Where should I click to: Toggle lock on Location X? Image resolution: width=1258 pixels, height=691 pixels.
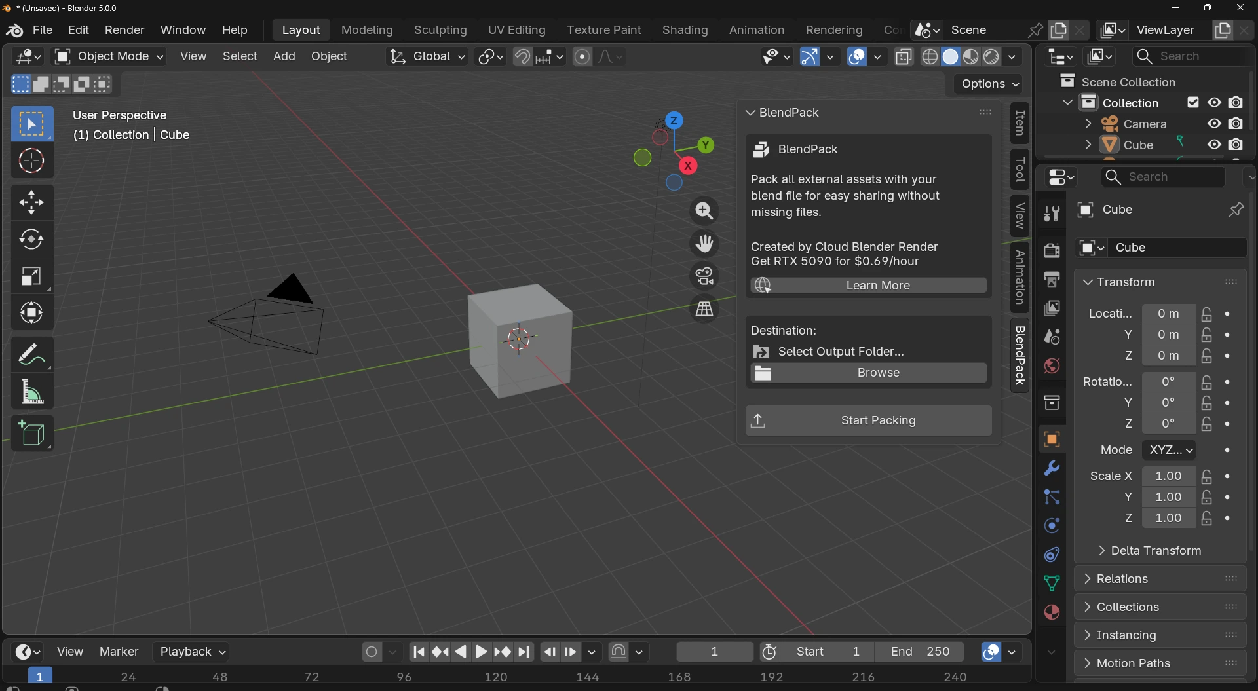pyautogui.click(x=1207, y=314)
